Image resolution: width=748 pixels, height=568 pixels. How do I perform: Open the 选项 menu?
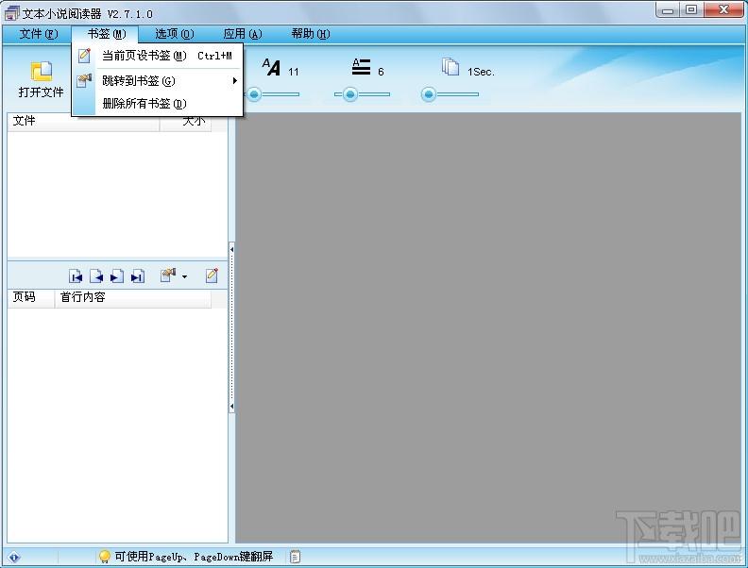[174, 34]
